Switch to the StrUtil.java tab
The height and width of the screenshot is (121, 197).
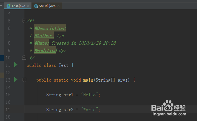point(47,6)
